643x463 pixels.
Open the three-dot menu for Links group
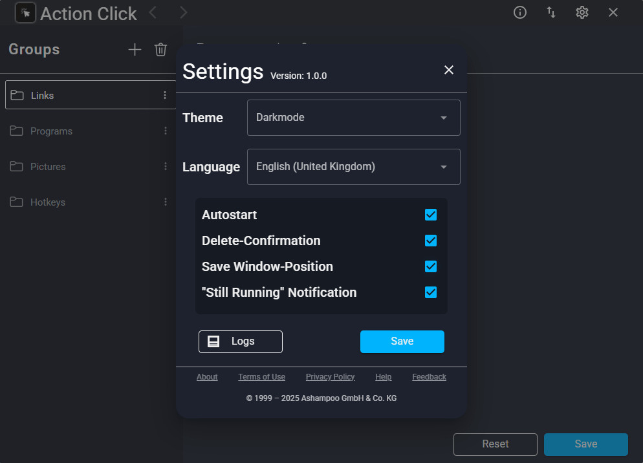(165, 95)
